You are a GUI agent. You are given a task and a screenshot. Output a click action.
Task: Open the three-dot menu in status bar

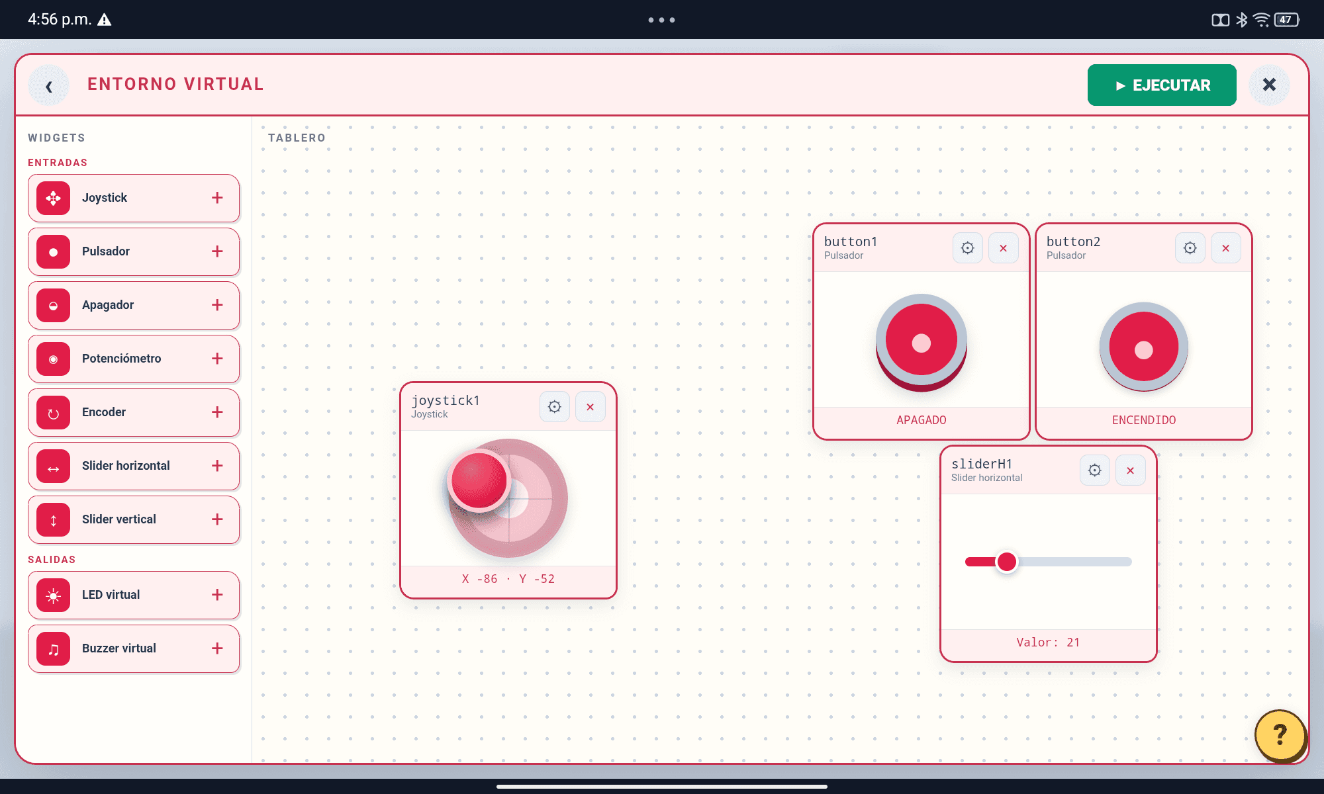(662, 20)
